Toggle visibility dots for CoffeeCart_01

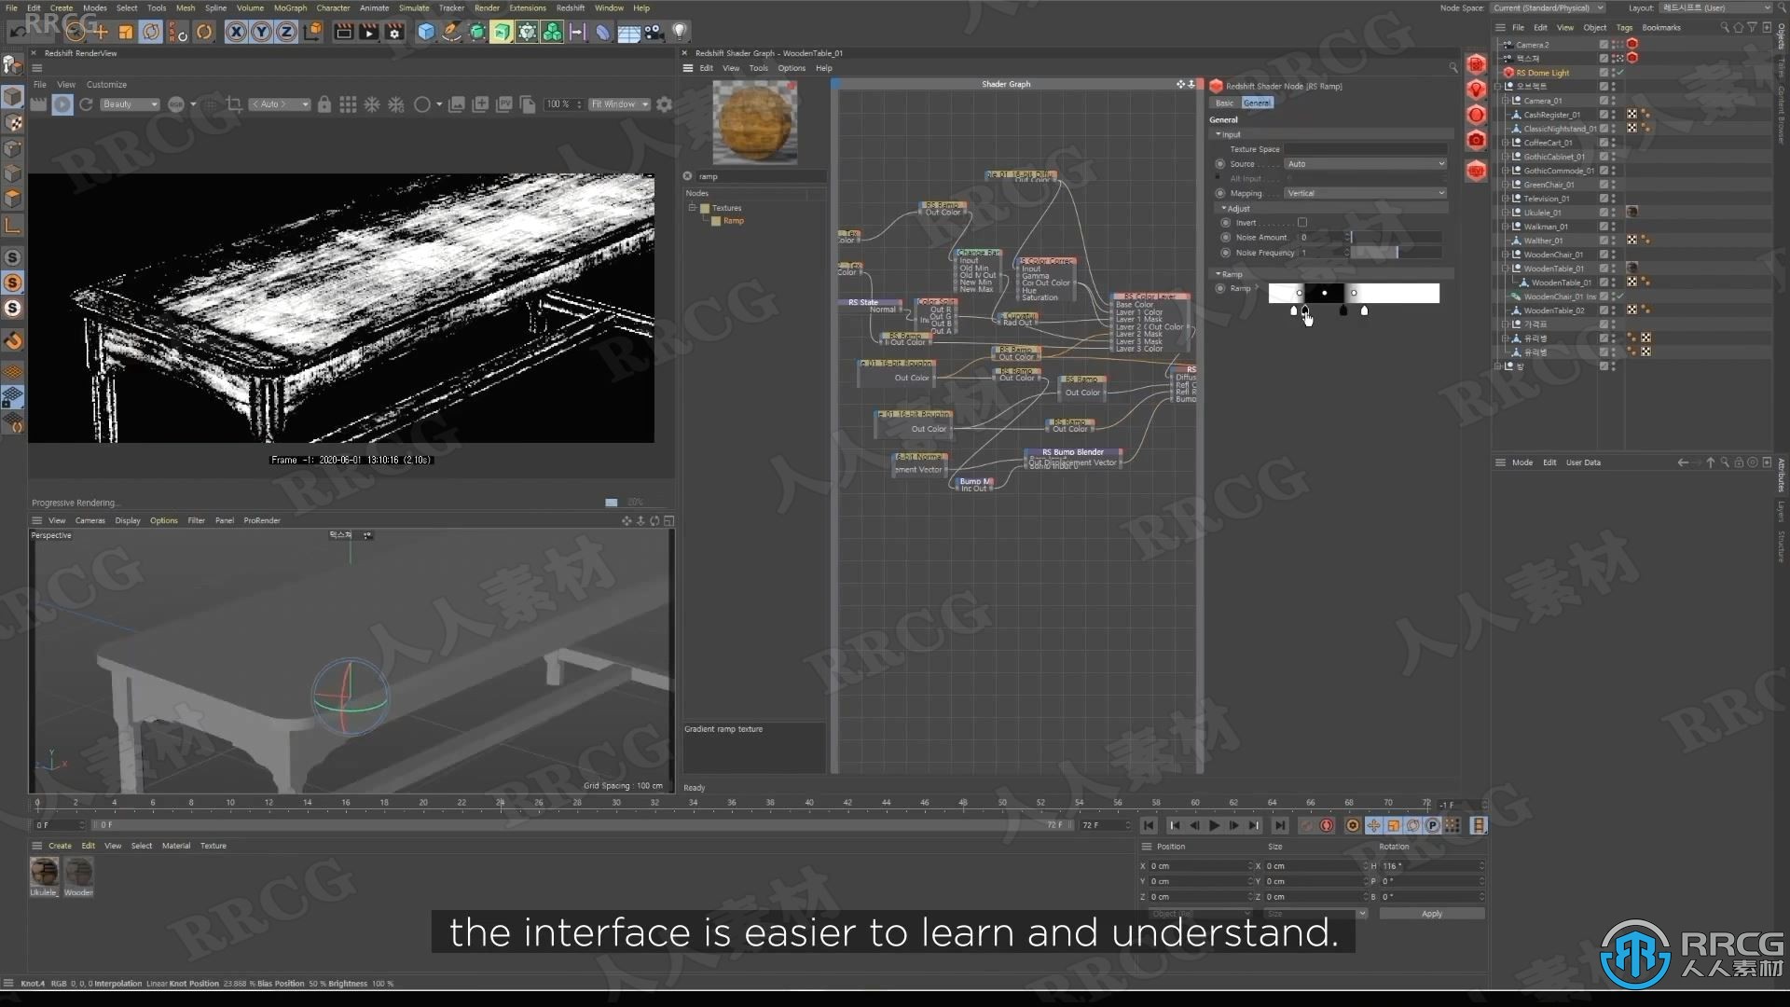click(1614, 143)
